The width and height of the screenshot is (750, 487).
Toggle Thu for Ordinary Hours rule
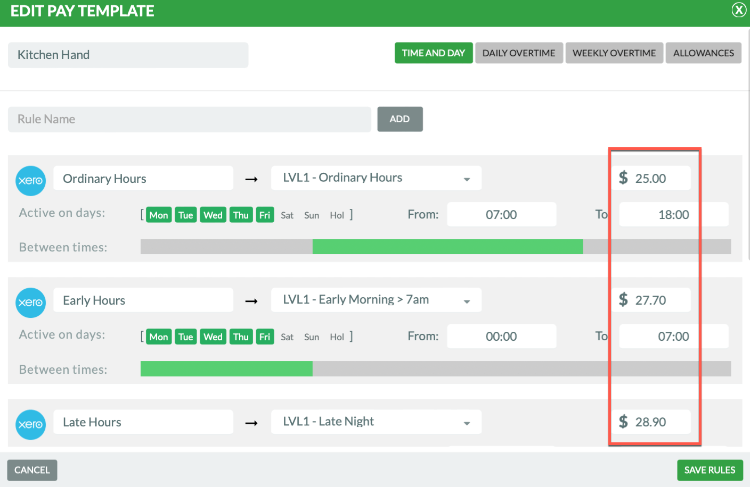click(241, 215)
